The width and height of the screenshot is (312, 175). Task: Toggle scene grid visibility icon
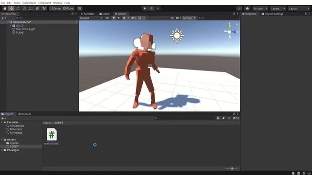click(140, 18)
